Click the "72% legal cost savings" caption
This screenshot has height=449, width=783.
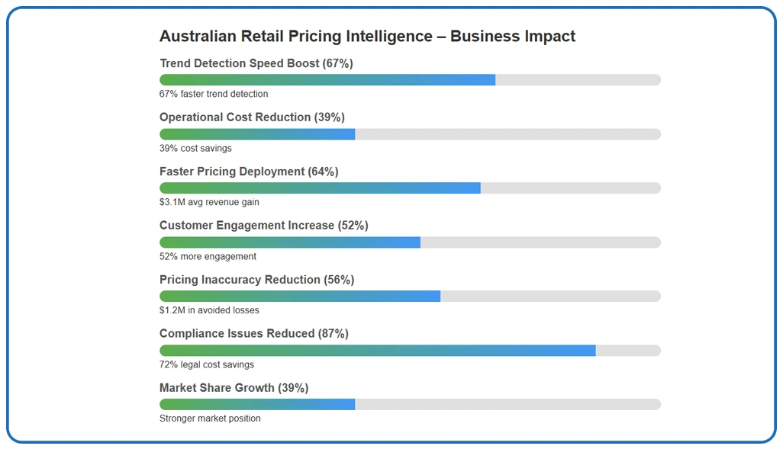[207, 365]
